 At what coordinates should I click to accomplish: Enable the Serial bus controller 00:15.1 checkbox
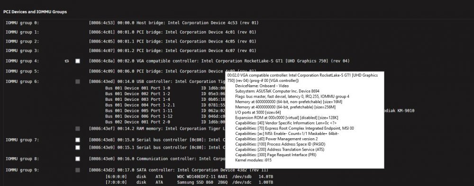tap(78, 148)
